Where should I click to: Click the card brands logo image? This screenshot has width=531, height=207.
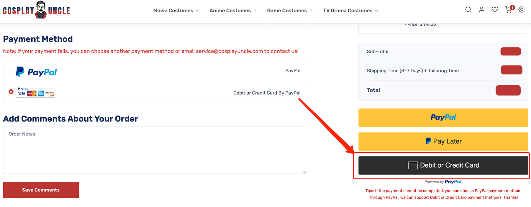pyautogui.click(x=35, y=93)
